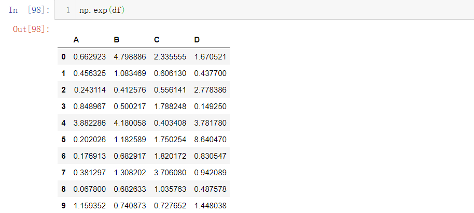
Task: Select row index 7
Action: pyautogui.click(x=63, y=173)
